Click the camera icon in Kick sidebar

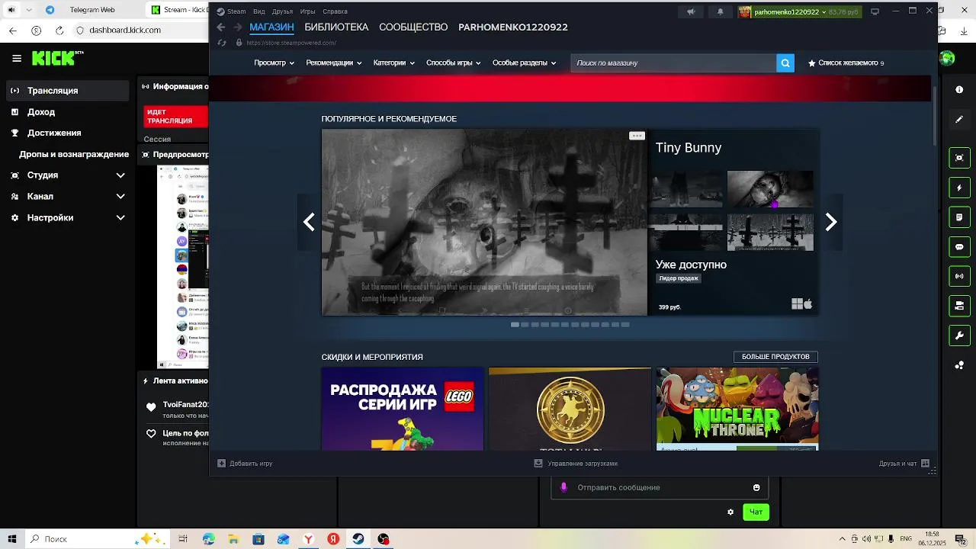pyautogui.click(x=959, y=306)
